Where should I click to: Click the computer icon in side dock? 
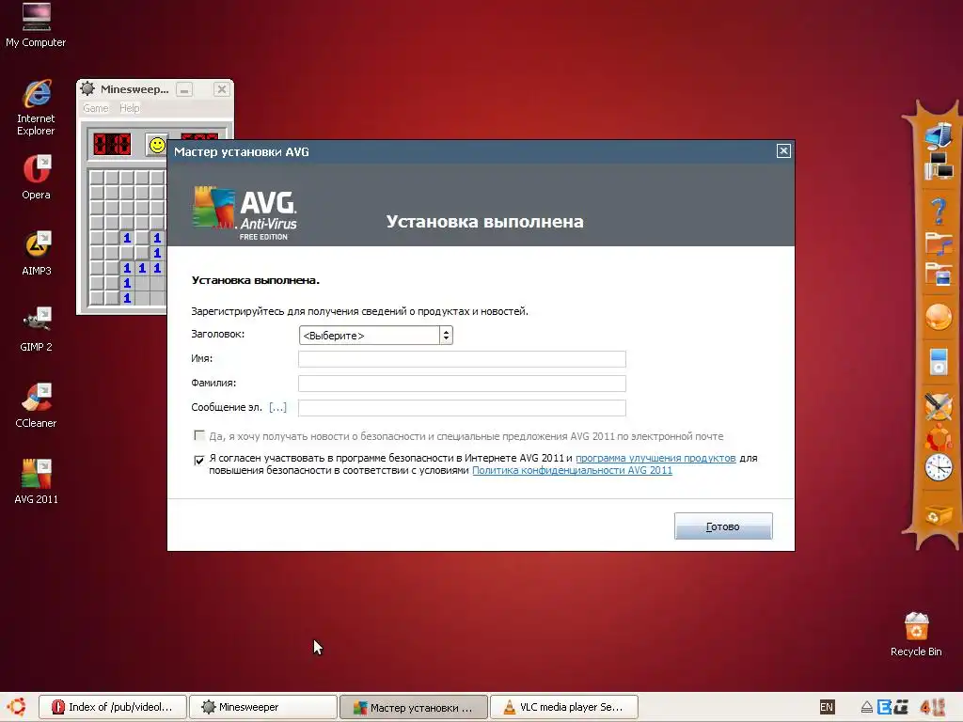pos(938,135)
